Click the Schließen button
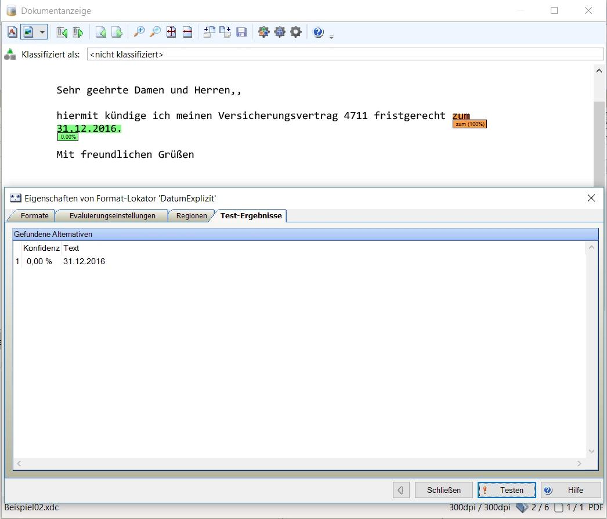The height and width of the screenshot is (519, 607). click(x=443, y=490)
